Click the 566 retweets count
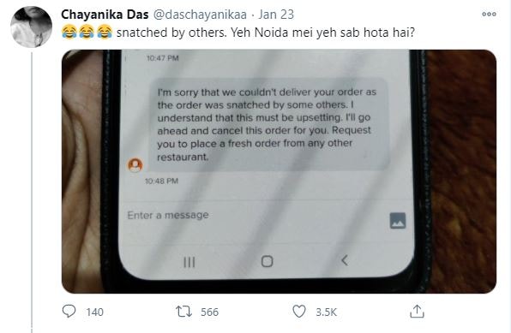 point(209,312)
